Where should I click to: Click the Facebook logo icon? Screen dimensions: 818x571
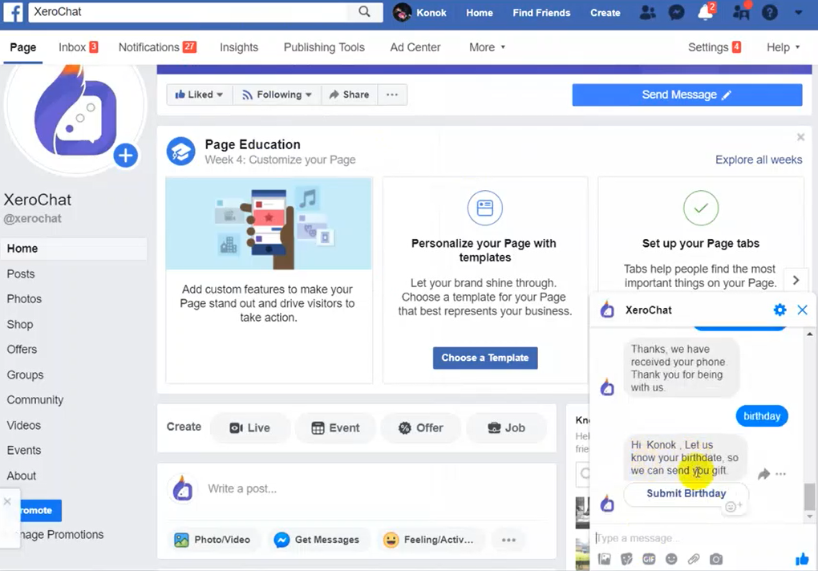pyautogui.click(x=13, y=12)
